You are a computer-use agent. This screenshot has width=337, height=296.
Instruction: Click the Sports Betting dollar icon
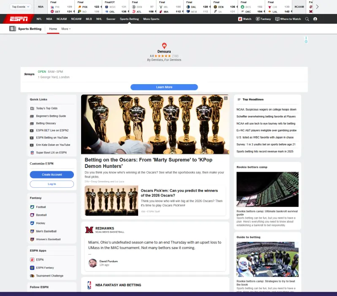13,29
